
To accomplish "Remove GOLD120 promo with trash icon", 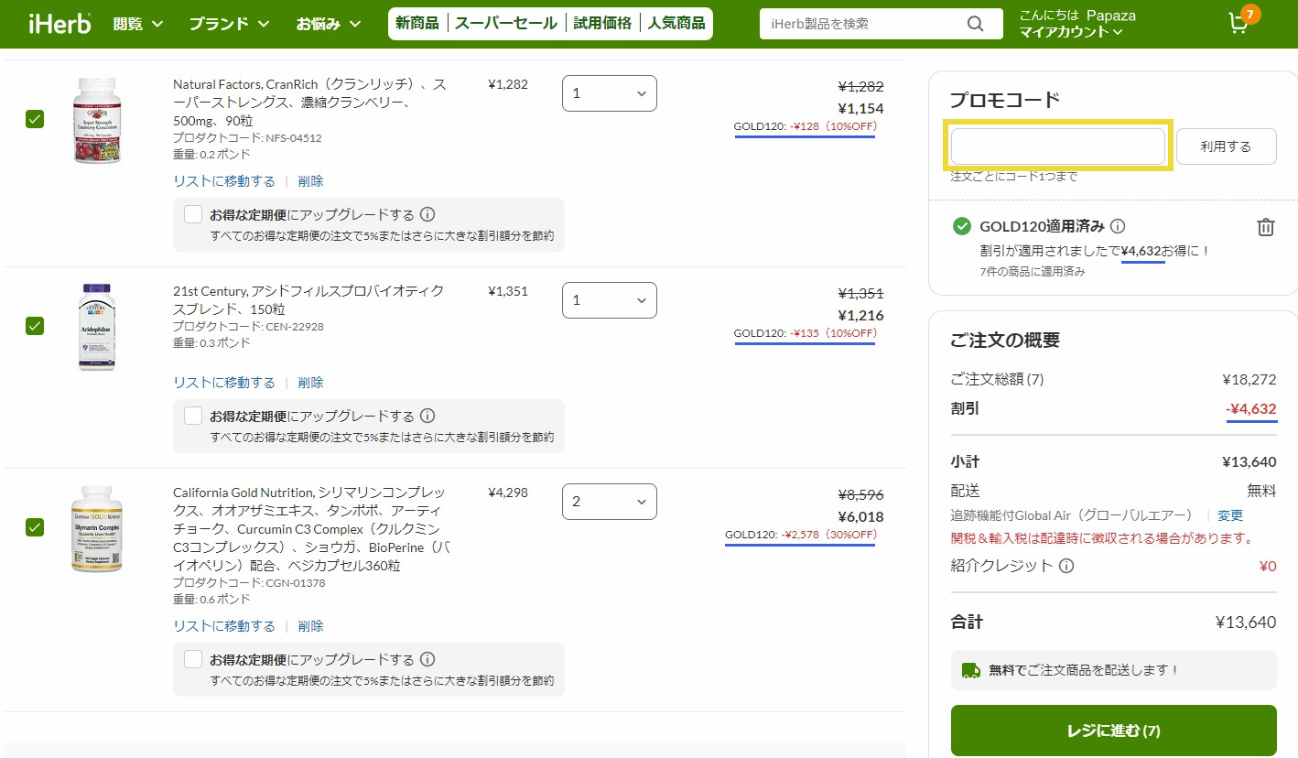I will [1265, 227].
